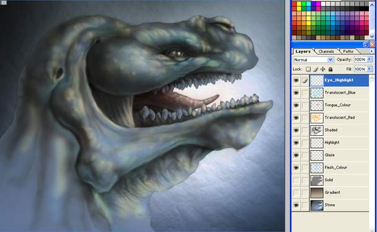Click the lock all padlock icon

(x=330, y=69)
